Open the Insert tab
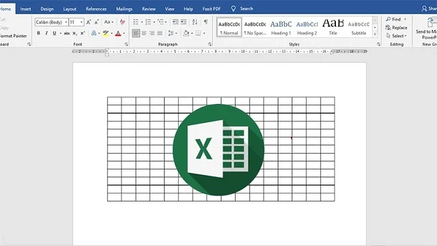The width and height of the screenshot is (437, 246). pos(26,9)
